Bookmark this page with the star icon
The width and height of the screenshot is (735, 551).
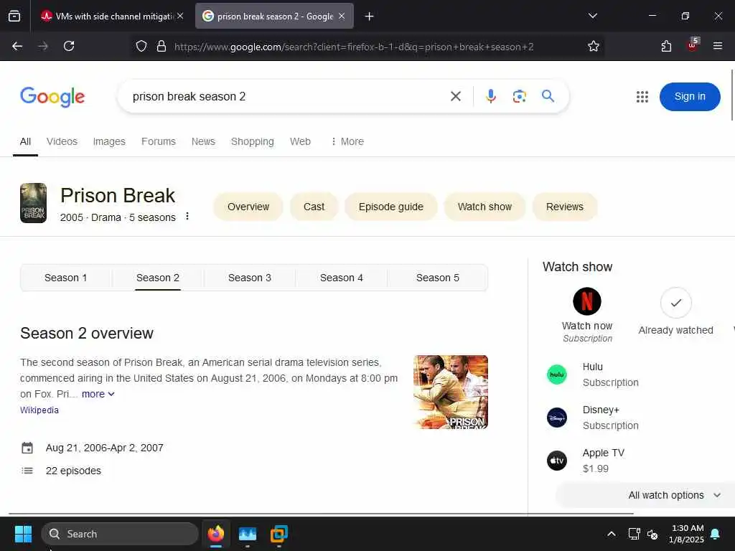coord(594,46)
